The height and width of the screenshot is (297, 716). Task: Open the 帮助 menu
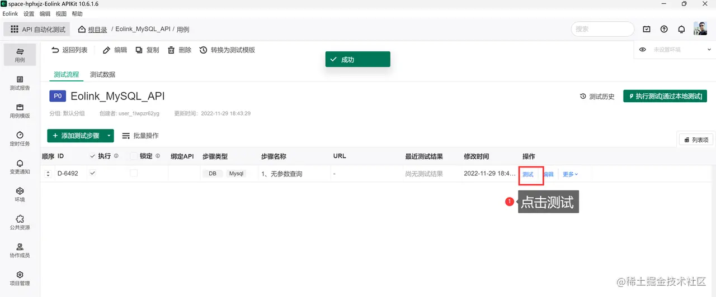coord(77,13)
